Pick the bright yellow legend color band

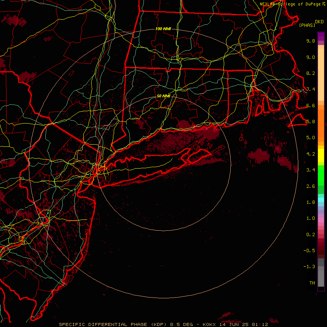point(321,156)
